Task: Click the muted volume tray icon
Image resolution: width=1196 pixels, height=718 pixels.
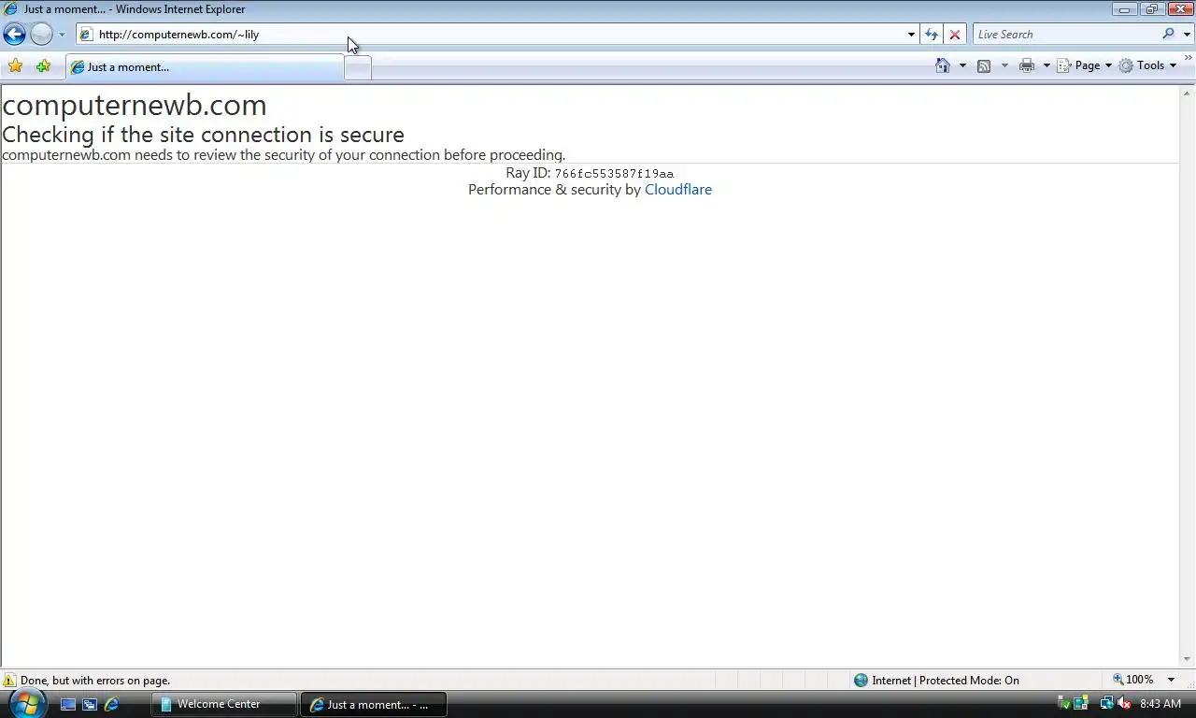Action: tap(1123, 703)
